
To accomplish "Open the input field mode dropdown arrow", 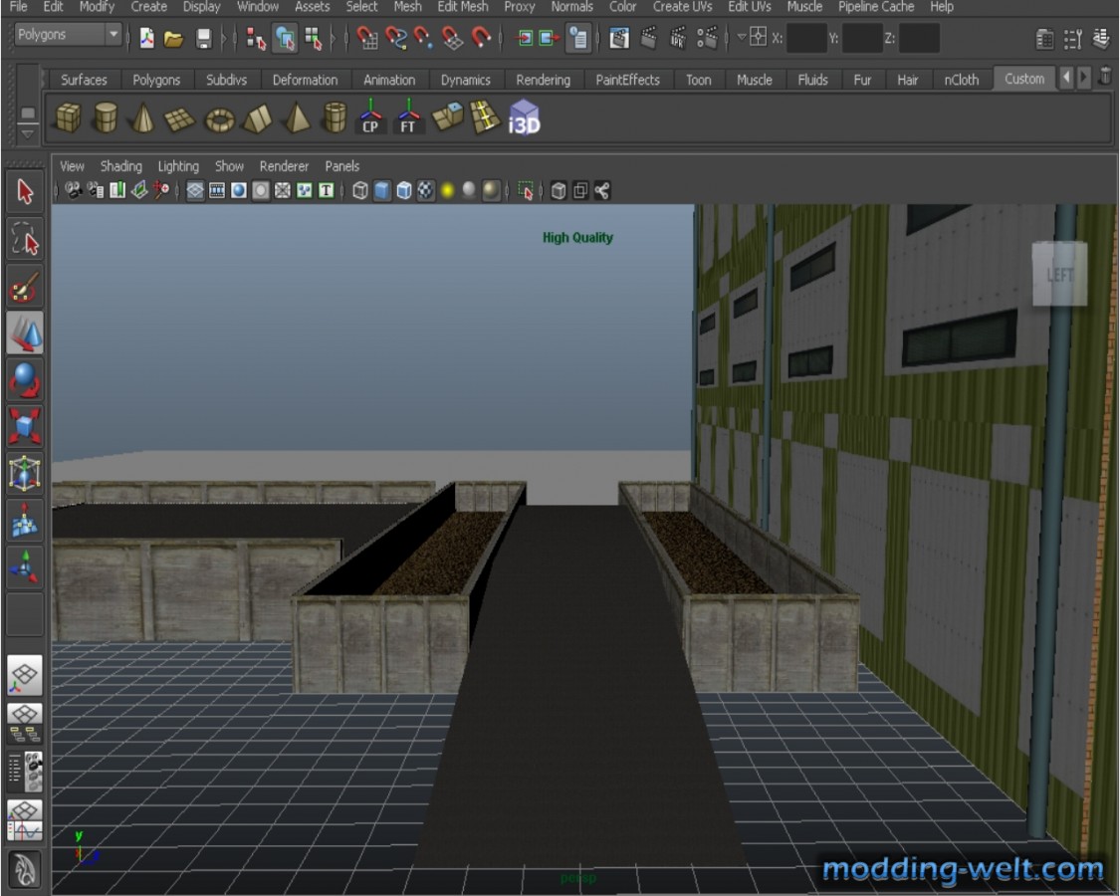I will (x=742, y=36).
